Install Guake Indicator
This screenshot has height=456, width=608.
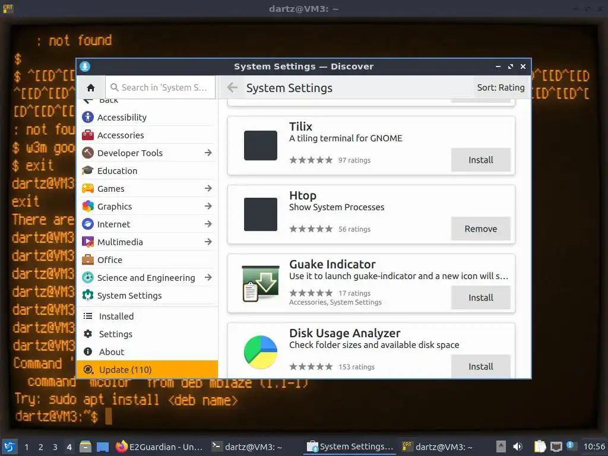pyautogui.click(x=480, y=297)
